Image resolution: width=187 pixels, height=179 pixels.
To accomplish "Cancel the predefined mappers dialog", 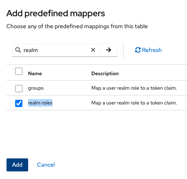I will (x=46, y=165).
